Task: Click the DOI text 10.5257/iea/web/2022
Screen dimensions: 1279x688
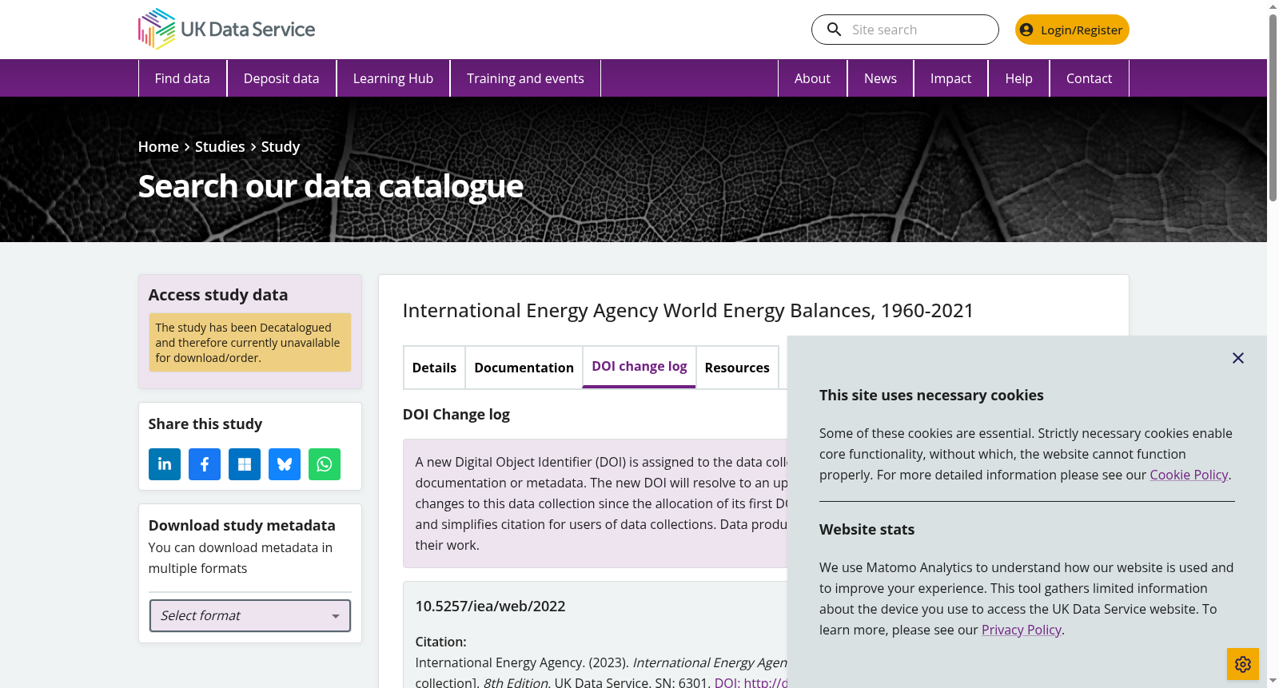Action: tap(490, 606)
